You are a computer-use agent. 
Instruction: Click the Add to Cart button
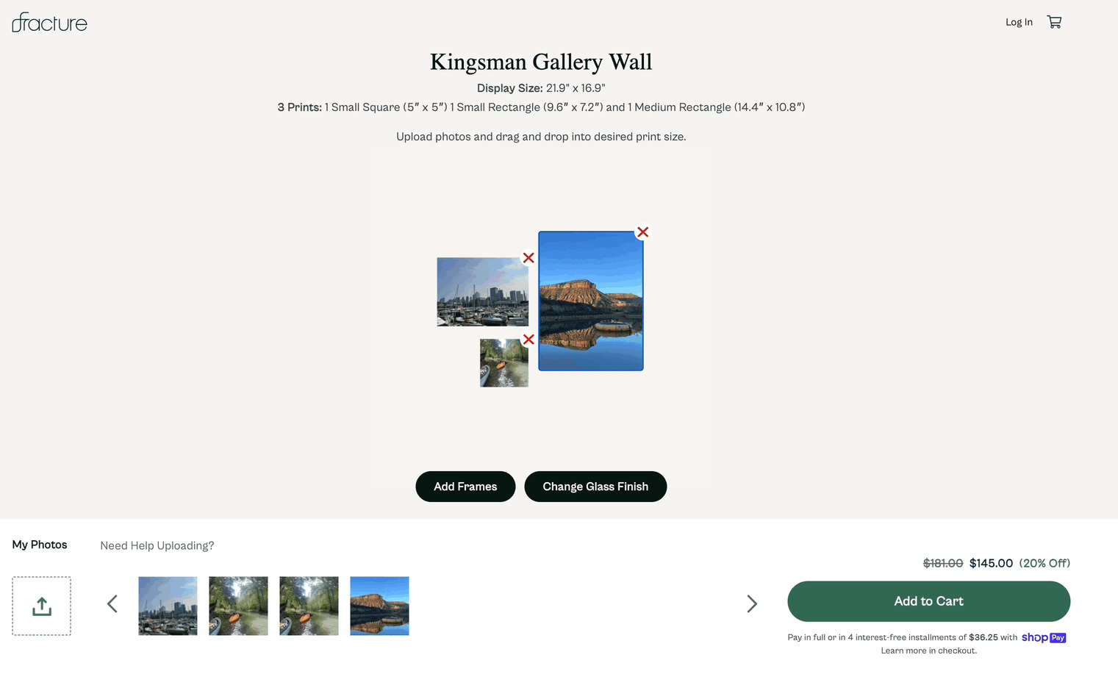(928, 601)
